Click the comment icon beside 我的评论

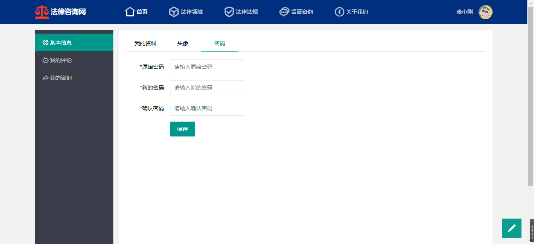coord(45,60)
